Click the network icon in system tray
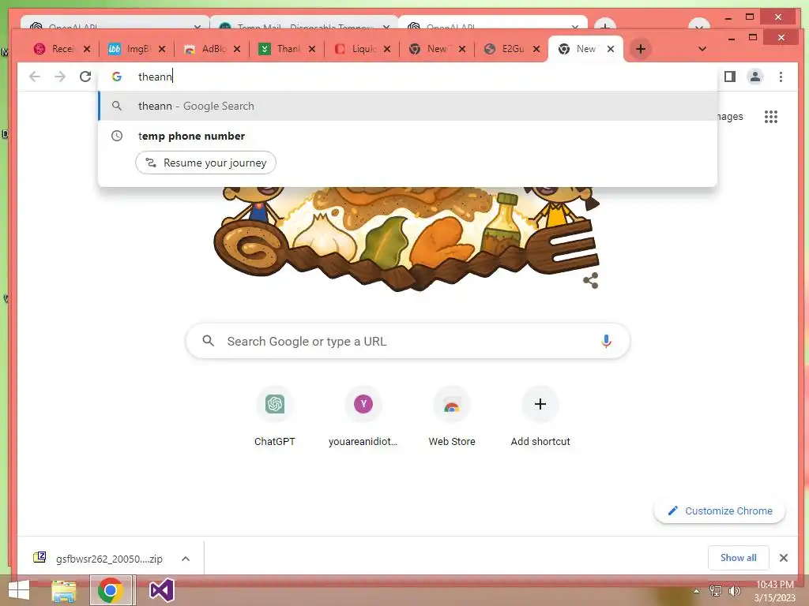 716,591
